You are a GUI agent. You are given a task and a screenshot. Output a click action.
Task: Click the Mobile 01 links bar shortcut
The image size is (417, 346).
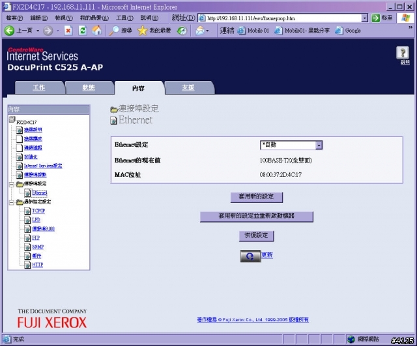(253, 31)
